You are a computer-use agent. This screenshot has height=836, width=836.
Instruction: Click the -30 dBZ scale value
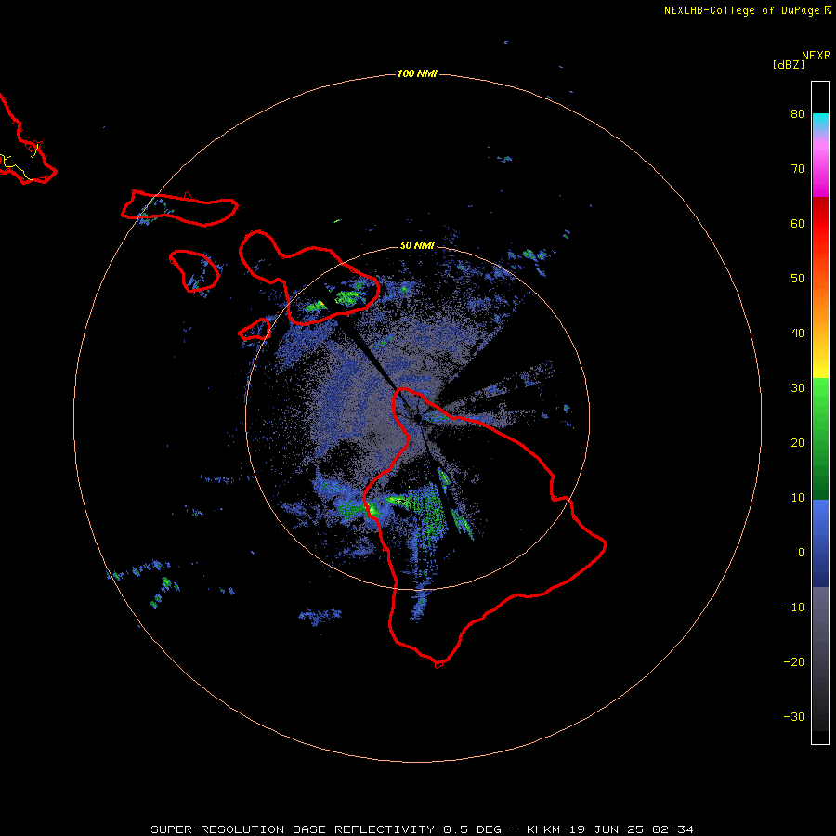tap(794, 716)
